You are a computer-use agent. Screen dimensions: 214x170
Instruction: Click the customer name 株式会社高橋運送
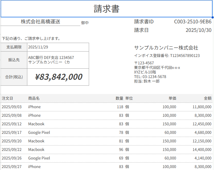click(x=40, y=22)
